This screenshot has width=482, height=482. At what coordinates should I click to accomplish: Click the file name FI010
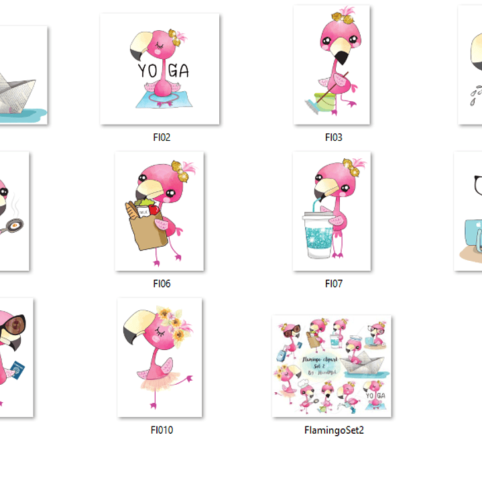162,430
